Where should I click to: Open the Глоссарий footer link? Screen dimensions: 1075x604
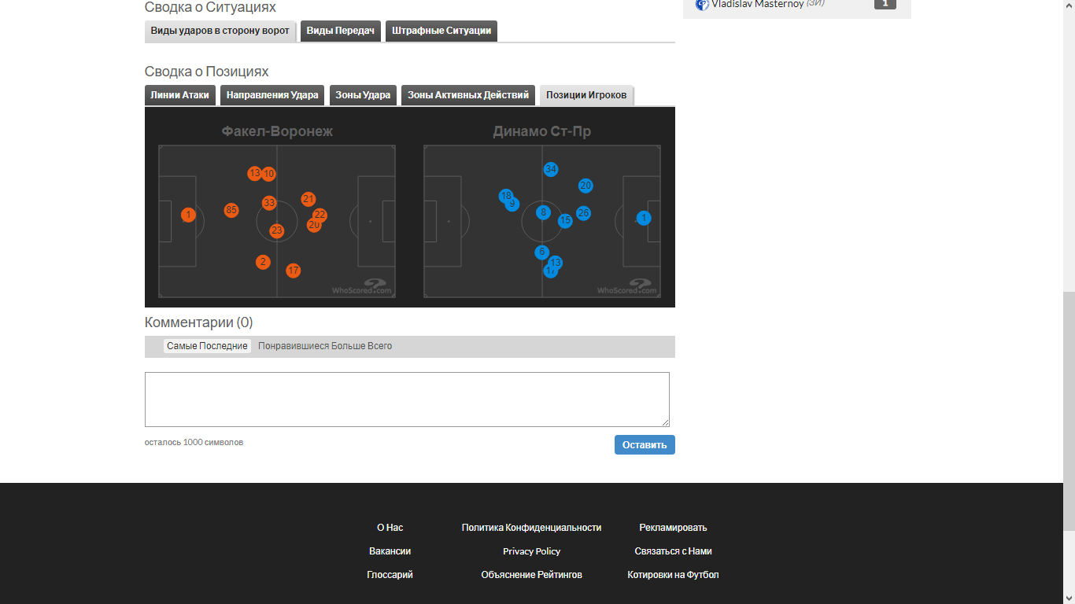click(390, 575)
